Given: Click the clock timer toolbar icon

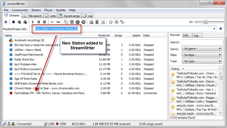Looking at the screenshot, I should 111,22.
